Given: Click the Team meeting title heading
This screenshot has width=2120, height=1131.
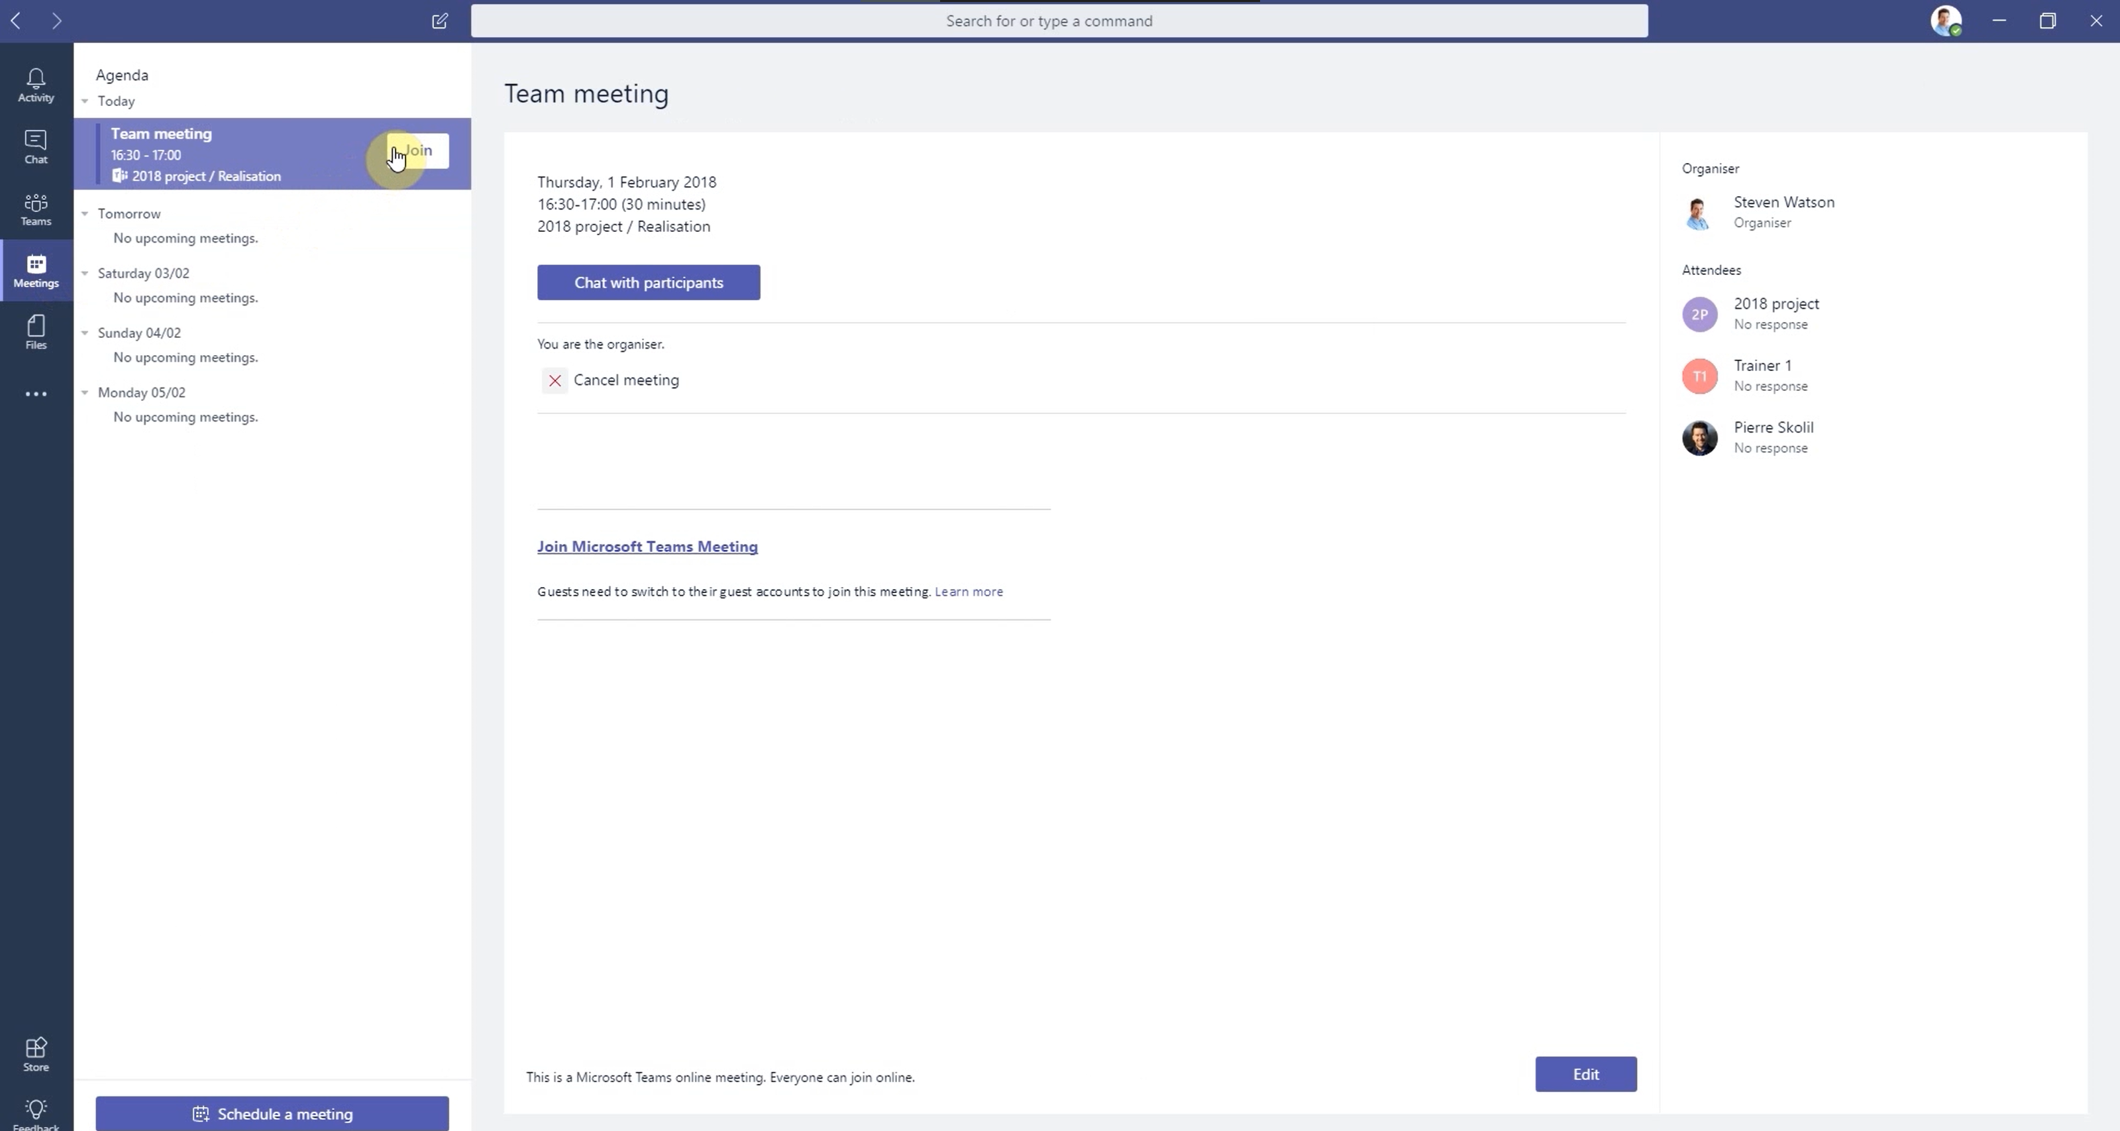Looking at the screenshot, I should pos(587,94).
